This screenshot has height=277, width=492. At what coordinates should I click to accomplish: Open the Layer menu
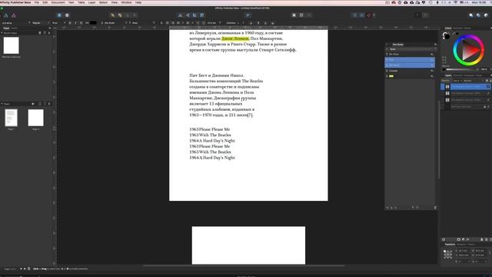(x=92, y=2)
